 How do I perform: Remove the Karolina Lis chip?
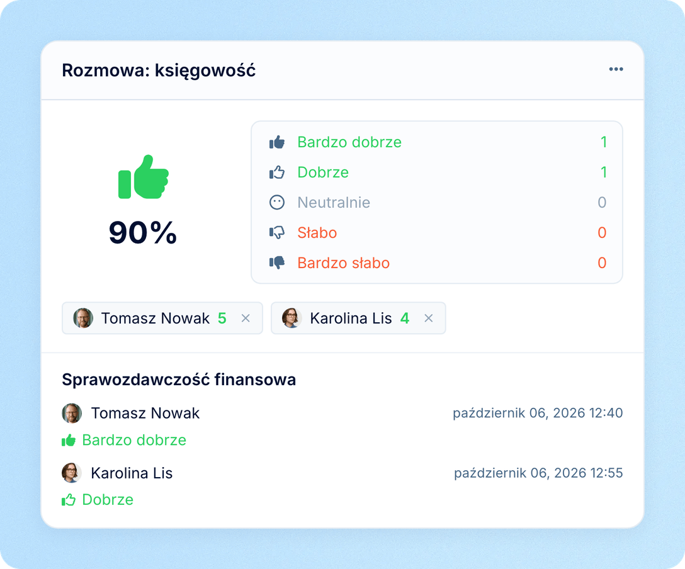[x=429, y=318]
